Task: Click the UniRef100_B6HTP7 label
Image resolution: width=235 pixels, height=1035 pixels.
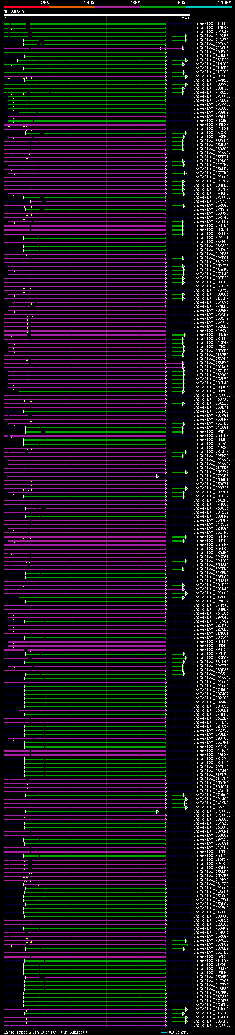Action: [x=211, y=537]
